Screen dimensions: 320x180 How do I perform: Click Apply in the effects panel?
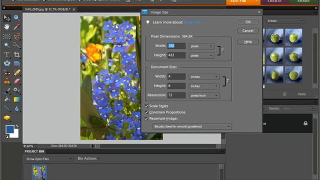click(x=301, y=94)
